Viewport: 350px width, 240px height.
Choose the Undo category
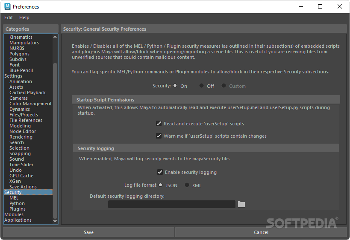16,170
